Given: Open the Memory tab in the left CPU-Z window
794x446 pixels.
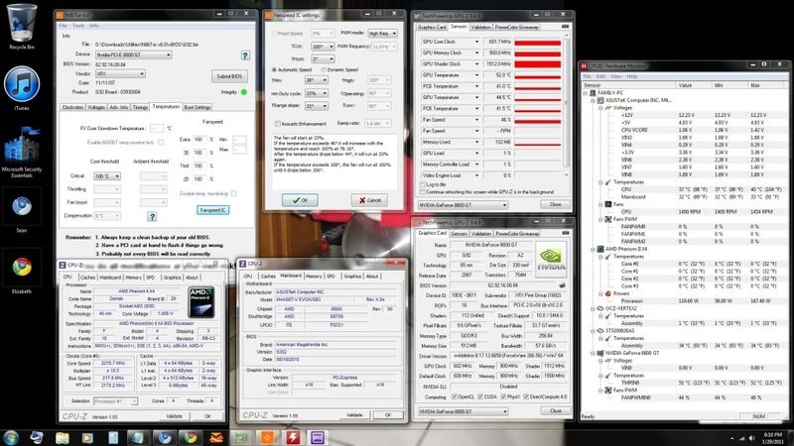Looking at the screenshot, I should click(x=133, y=278).
